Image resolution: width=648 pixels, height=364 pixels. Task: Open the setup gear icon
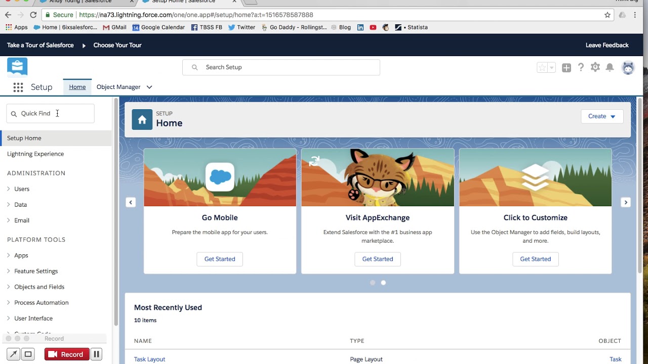point(595,67)
